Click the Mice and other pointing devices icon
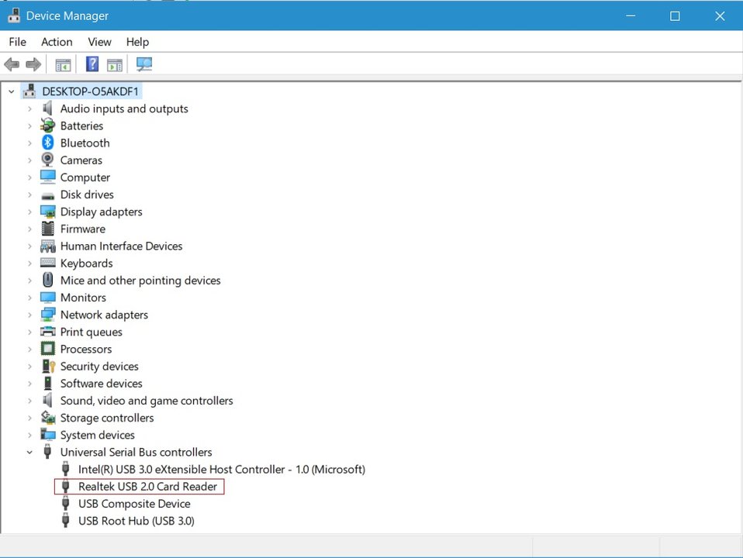The width and height of the screenshot is (743, 558). [47, 280]
